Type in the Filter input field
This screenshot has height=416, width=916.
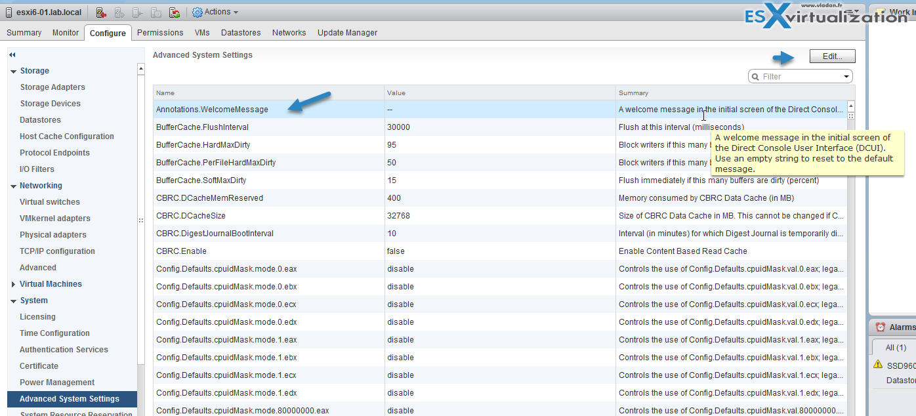801,77
